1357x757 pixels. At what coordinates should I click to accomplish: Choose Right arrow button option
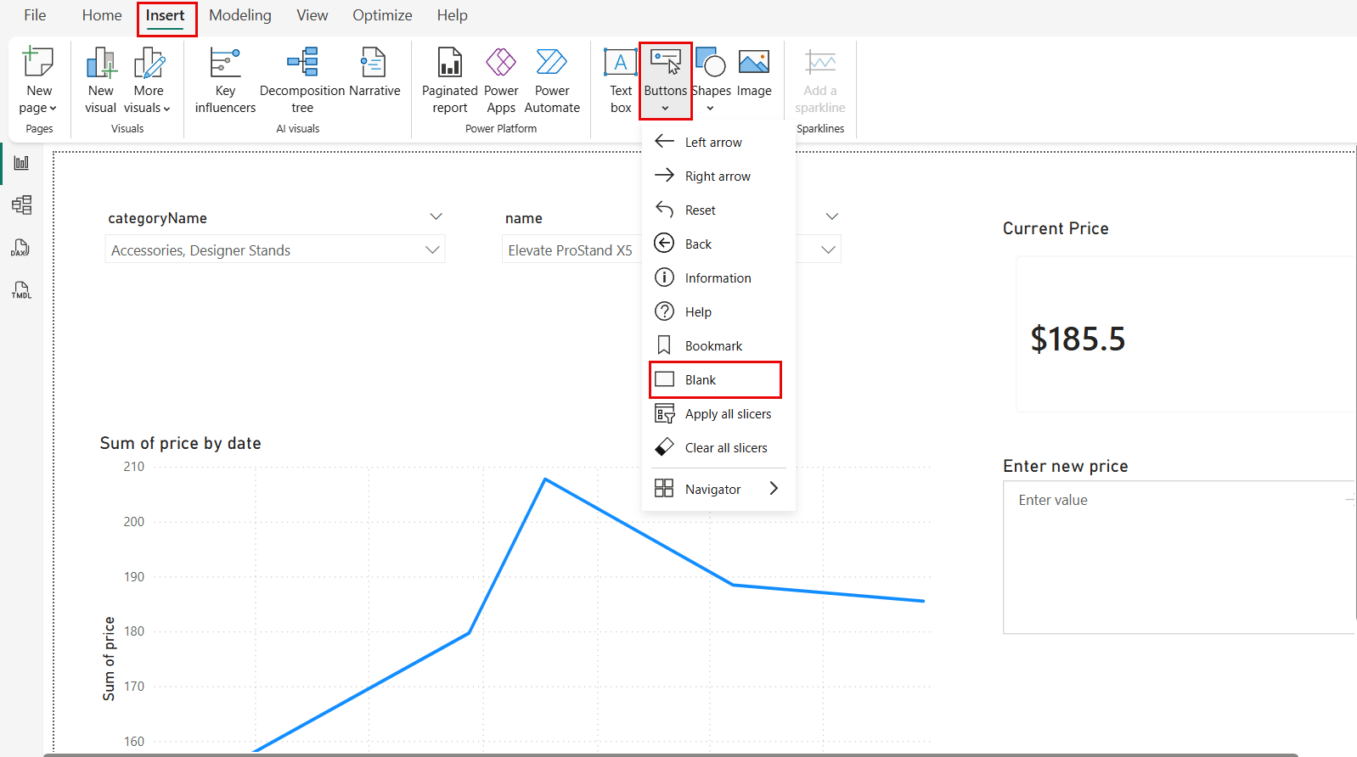(718, 176)
